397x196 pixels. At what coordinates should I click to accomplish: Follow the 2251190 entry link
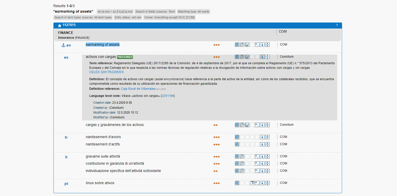pyautogui.click(x=168, y=96)
